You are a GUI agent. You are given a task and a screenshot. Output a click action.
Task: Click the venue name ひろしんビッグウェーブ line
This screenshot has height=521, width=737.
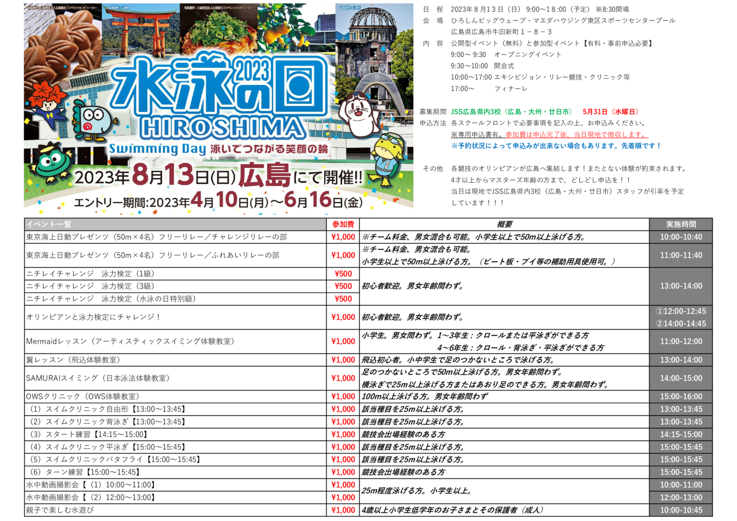click(x=563, y=21)
